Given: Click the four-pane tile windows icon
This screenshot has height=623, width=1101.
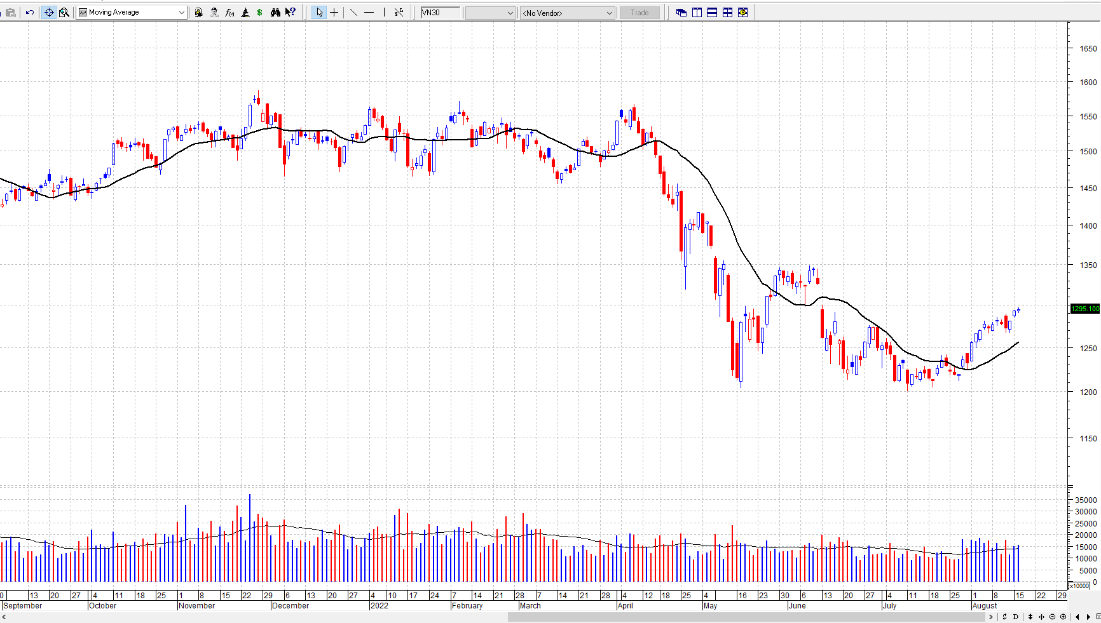Looking at the screenshot, I should coord(727,12).
